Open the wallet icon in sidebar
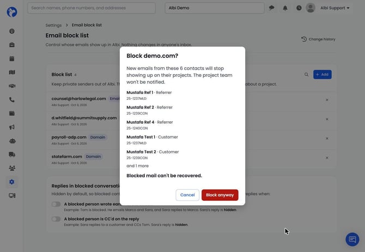The image size is (365, 252). [x=12, y=113]
